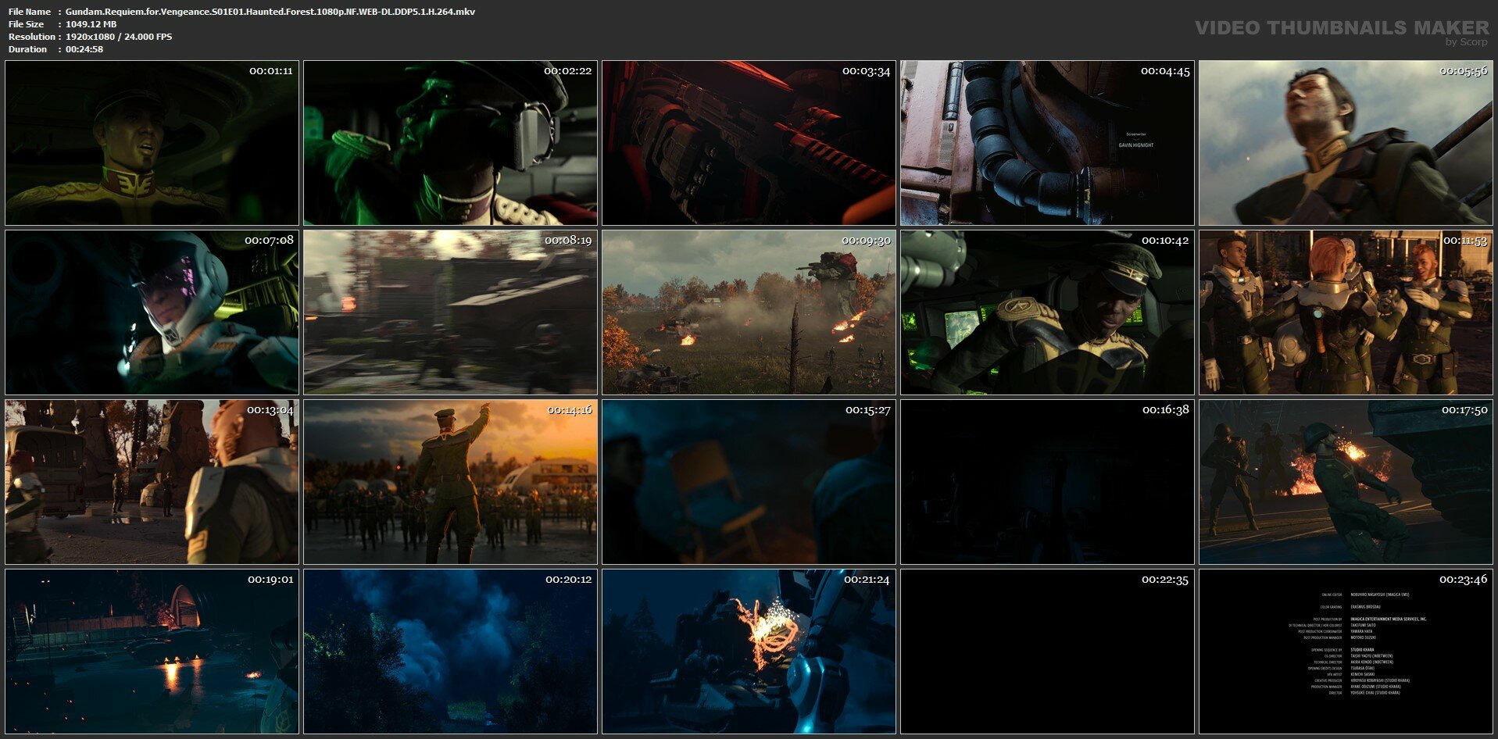1498x739 pixels.
Task: Open the frame at 00:03:34
Action: [749, 143]
